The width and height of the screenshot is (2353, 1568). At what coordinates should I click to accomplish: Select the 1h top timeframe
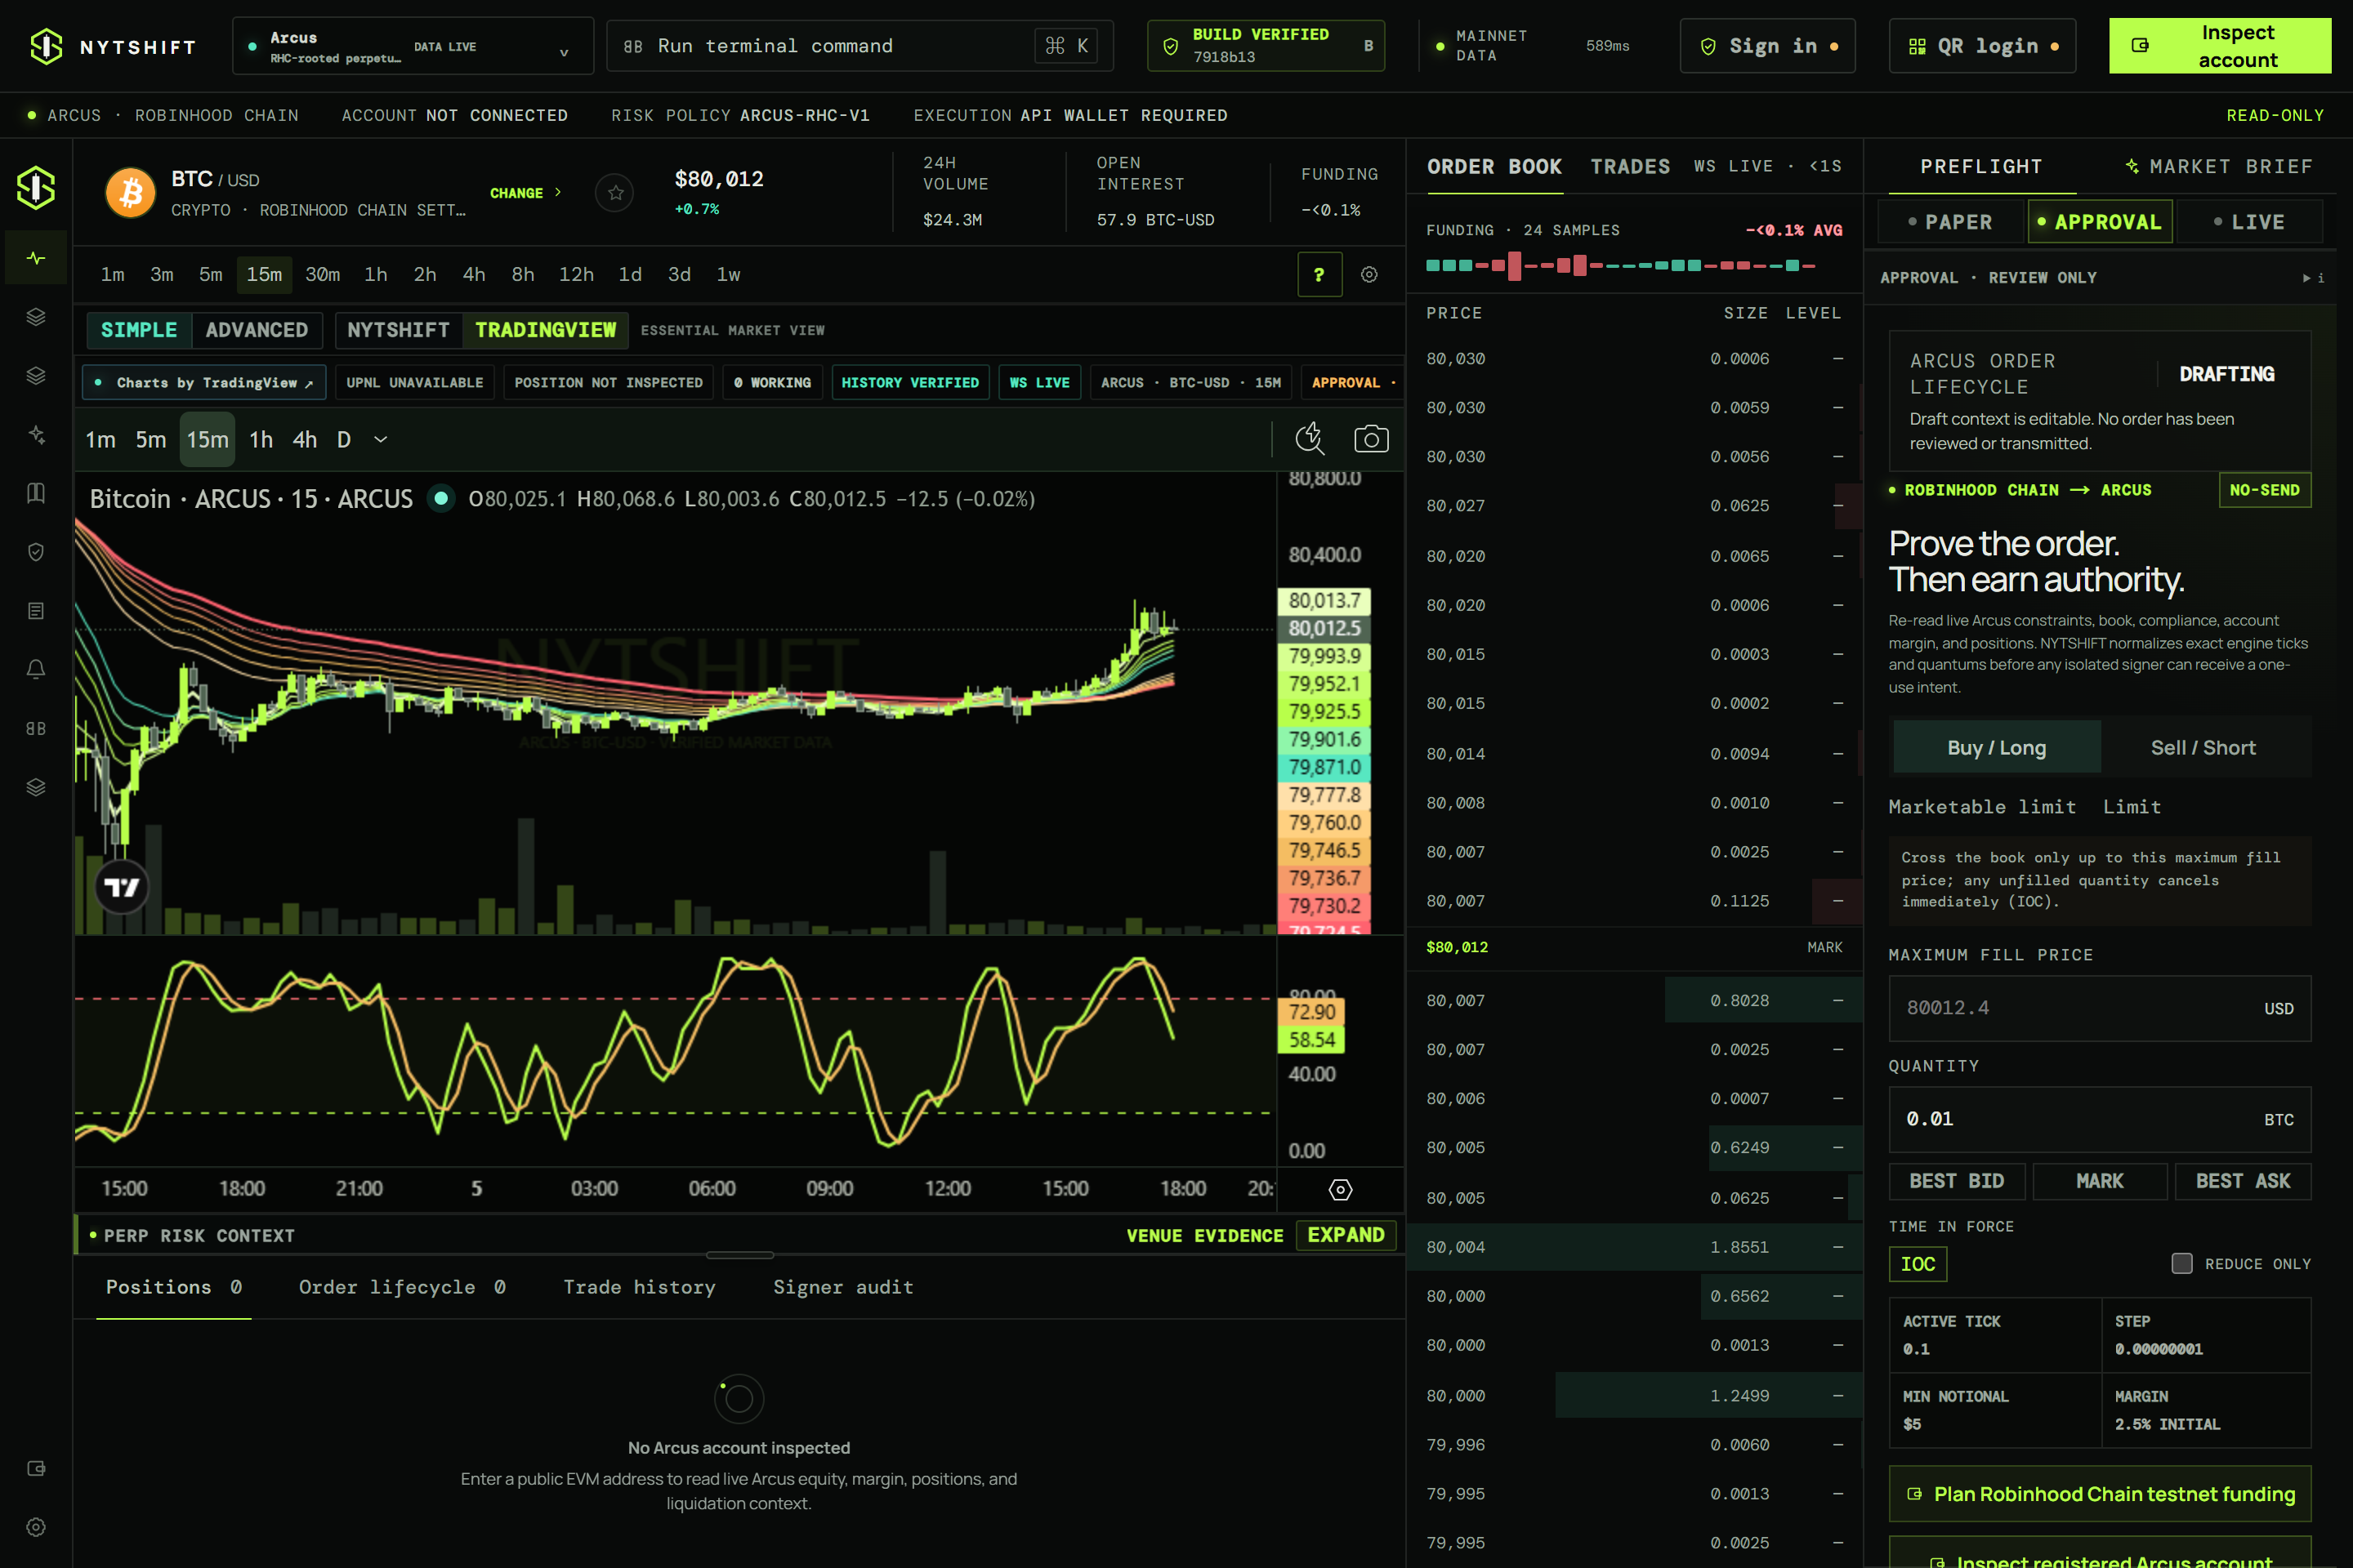coord(375,274)
